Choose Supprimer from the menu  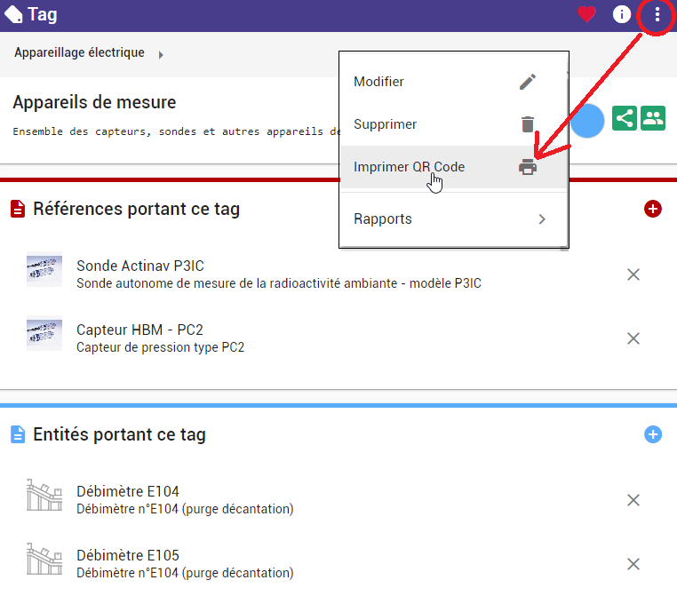[x=453, y=124]
